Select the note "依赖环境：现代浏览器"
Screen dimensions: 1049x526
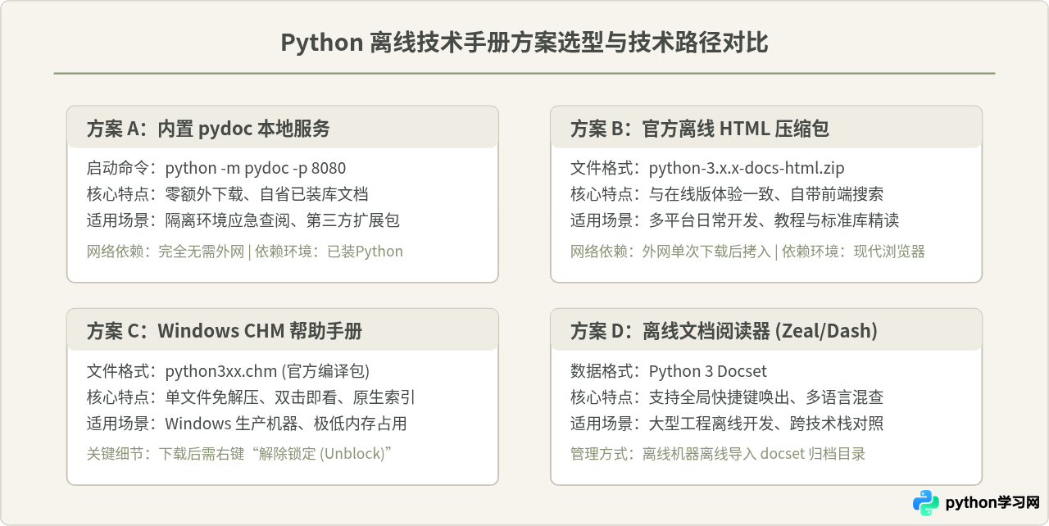[x=854, y=252]
